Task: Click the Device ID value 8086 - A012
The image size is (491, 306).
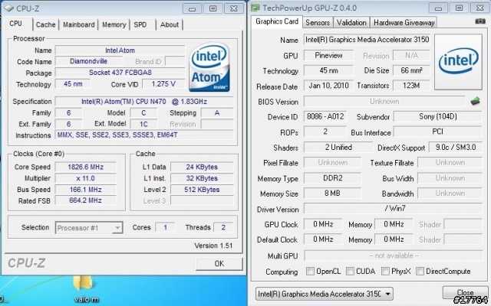Action: click(325, 116)
